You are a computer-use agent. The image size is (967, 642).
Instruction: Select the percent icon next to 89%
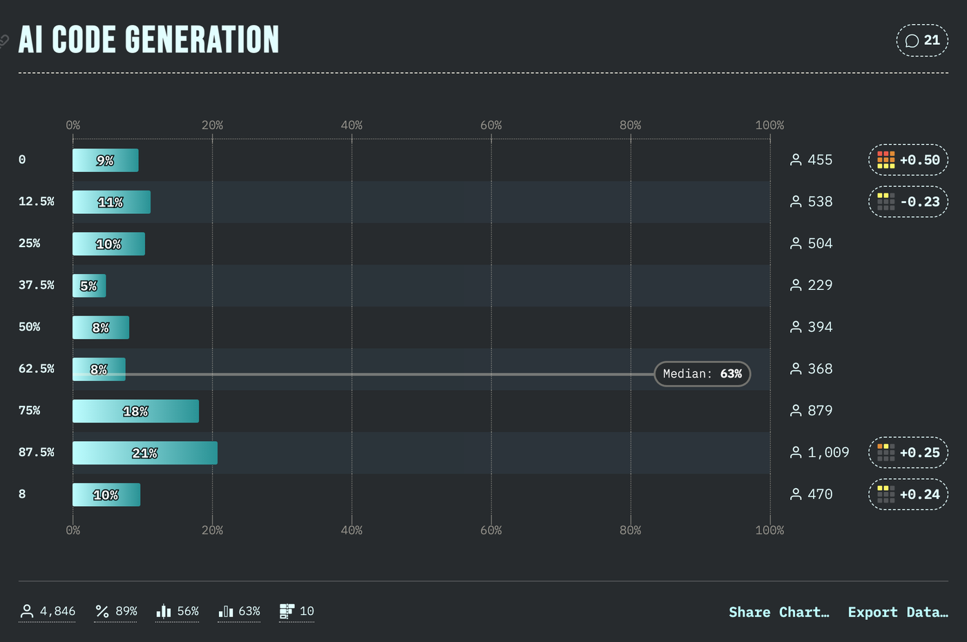102,612
